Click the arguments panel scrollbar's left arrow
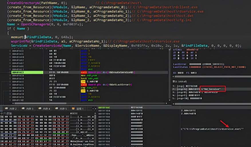 173,104
